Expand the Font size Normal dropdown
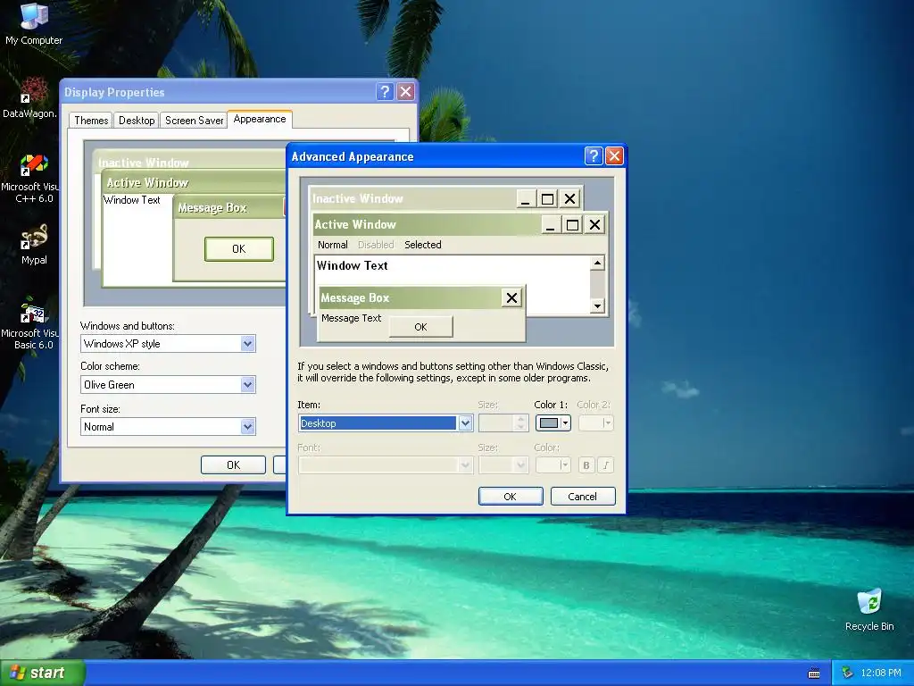 pyautogui.click(x=248, y=426)
